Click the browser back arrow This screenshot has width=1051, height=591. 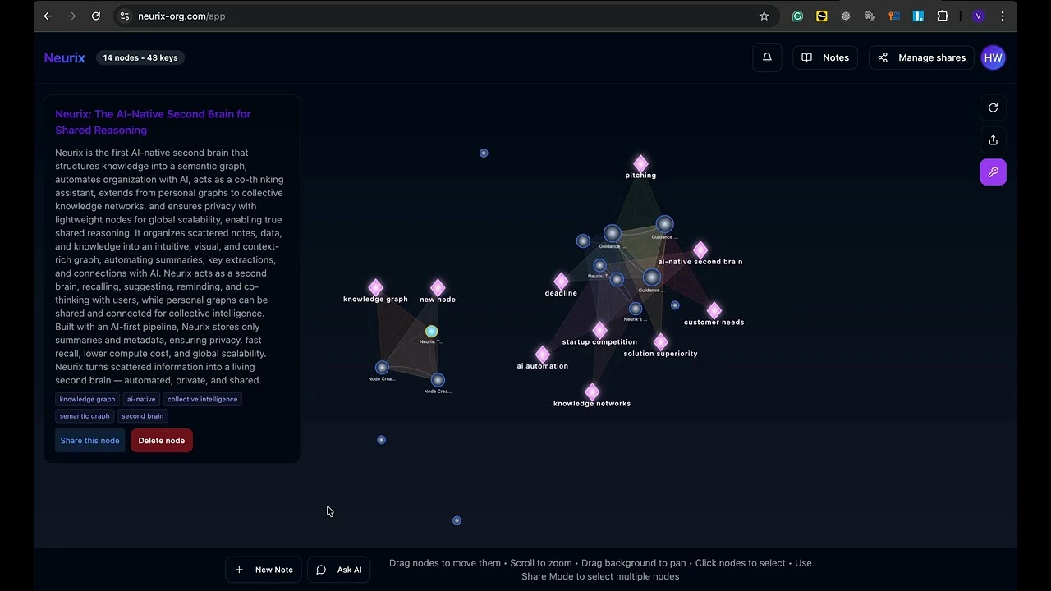48,16
